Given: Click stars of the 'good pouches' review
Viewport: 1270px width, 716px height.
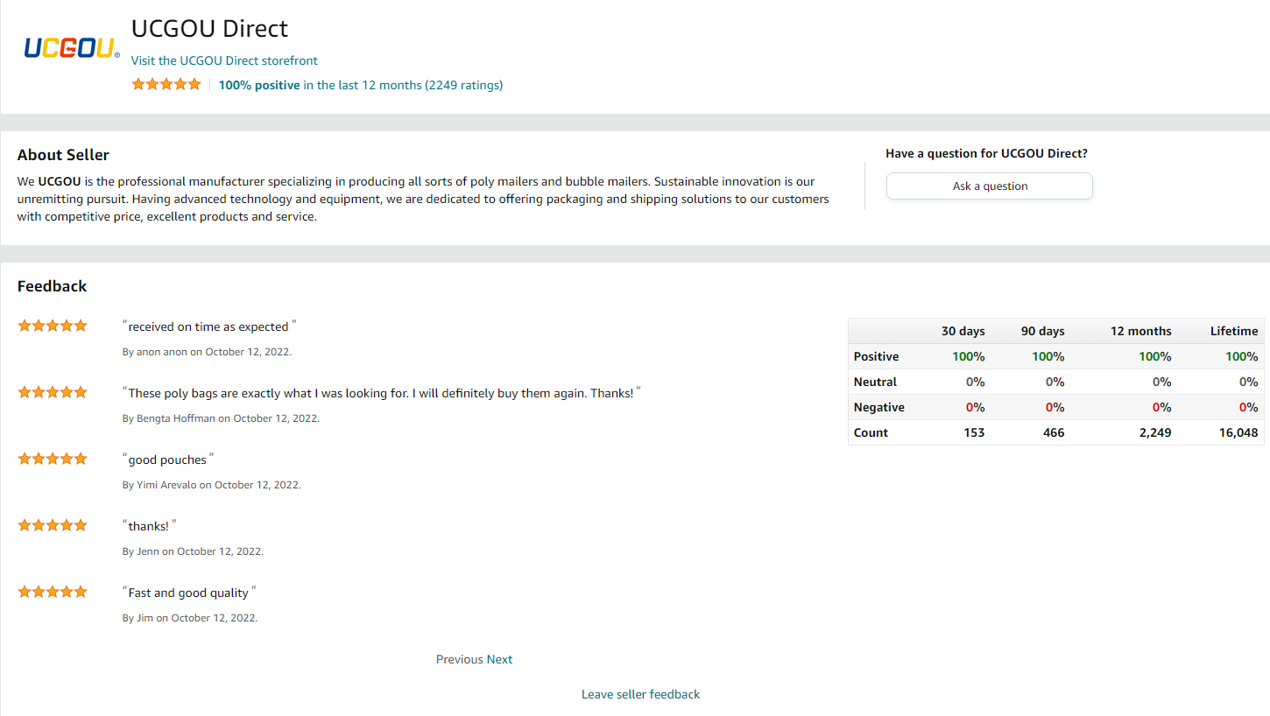Looking at the screenshot, I should [x=53, y=459].
